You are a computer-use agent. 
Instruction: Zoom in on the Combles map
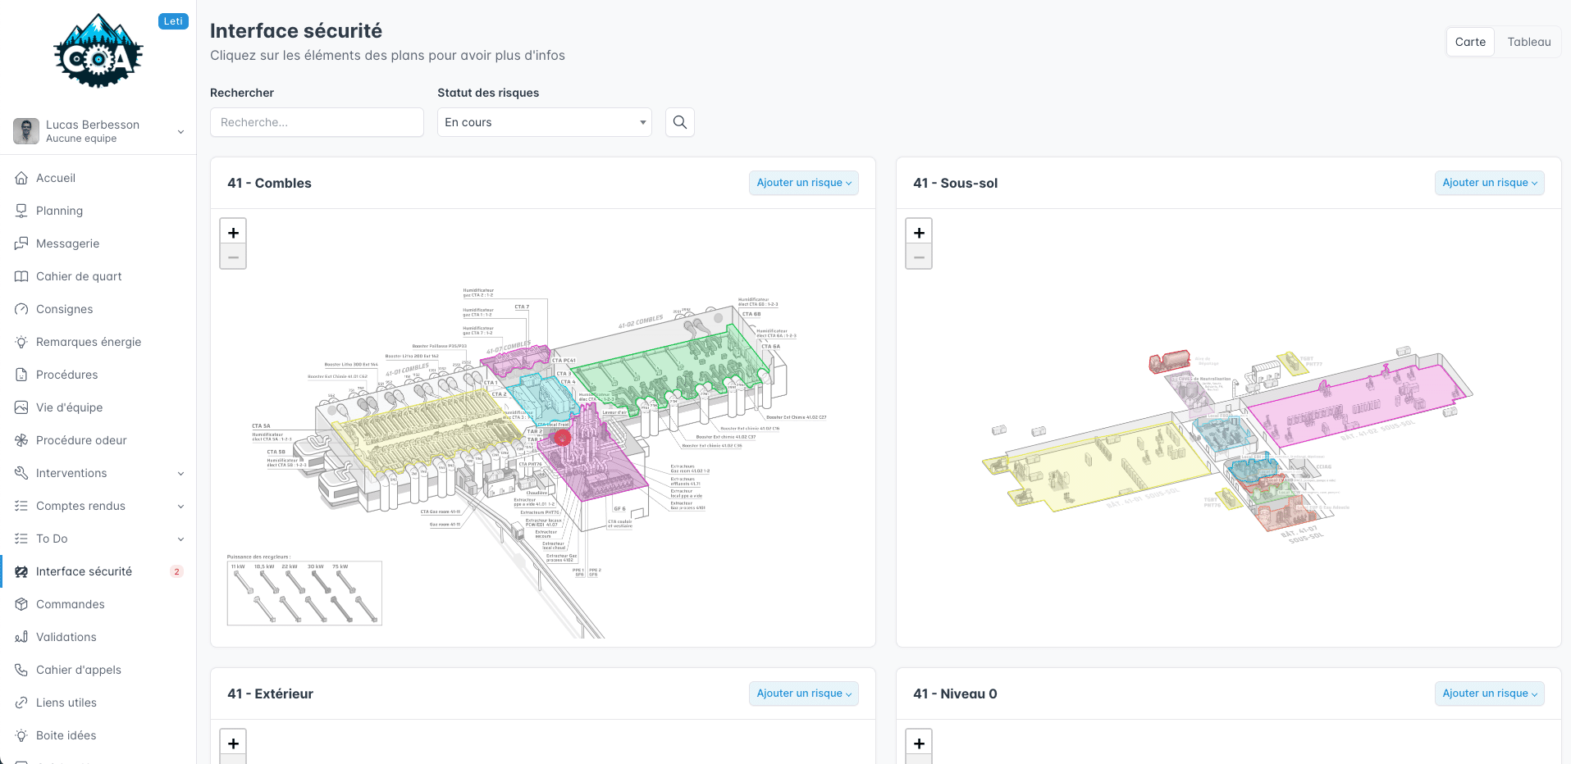coord(233,233)
